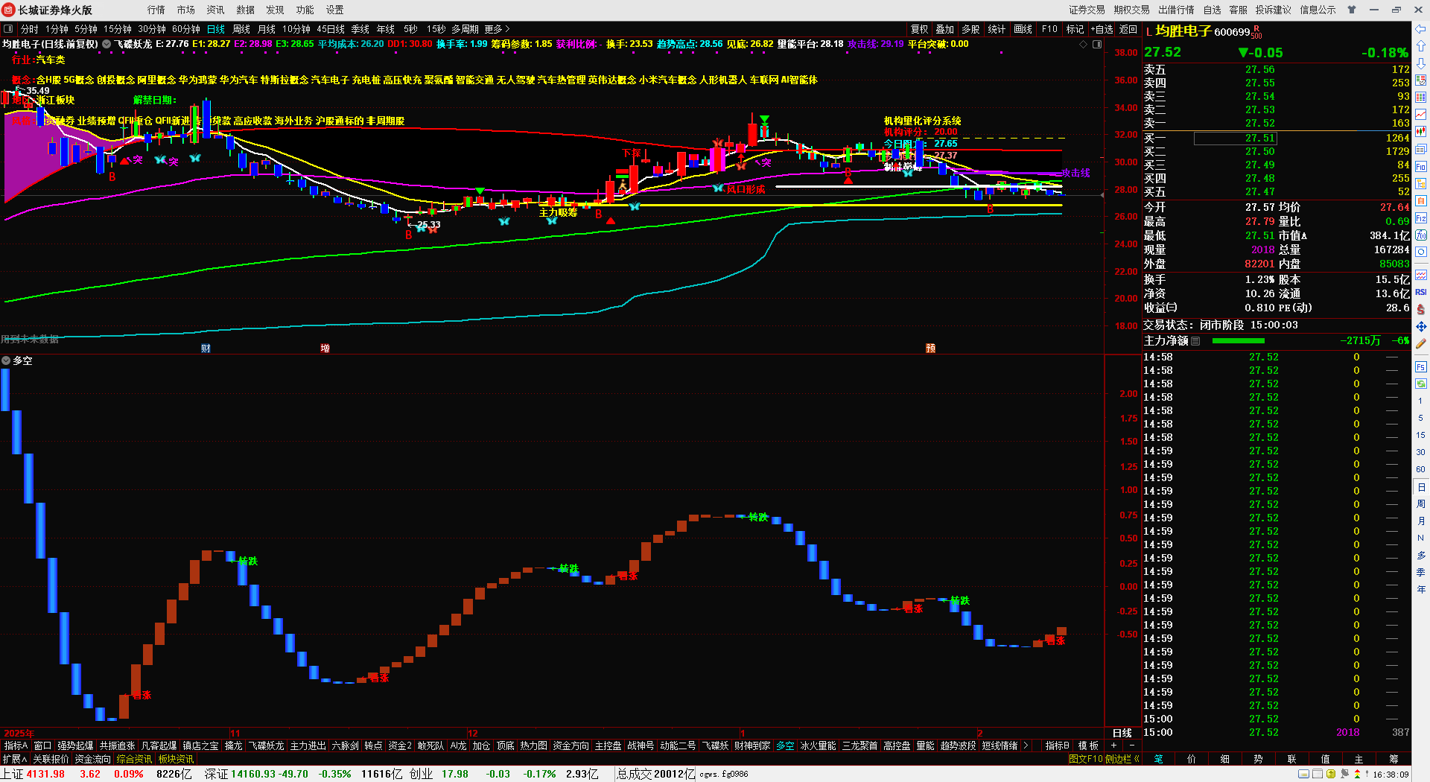
Task: Open the candlestick chart icon in right sidebar
Action: 1421,132
